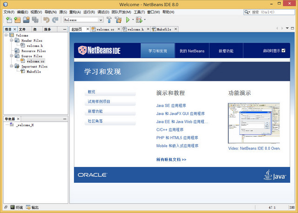Select _welcome_H in the navigator
Image resolution: width=298 pixels, height=213 pixels.
click(x=25, y=125)
